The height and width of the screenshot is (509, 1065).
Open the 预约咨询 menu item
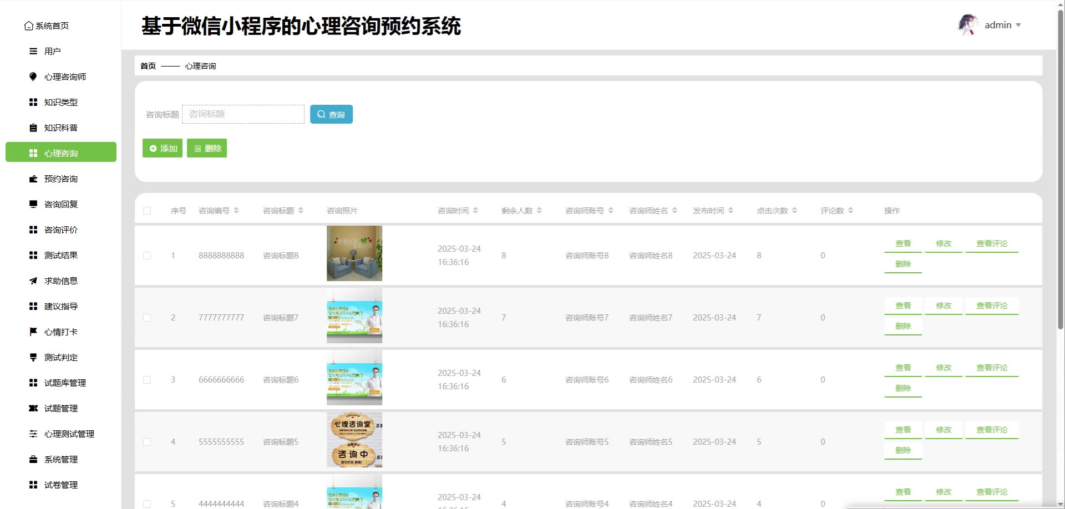click(x=61, y=179)
